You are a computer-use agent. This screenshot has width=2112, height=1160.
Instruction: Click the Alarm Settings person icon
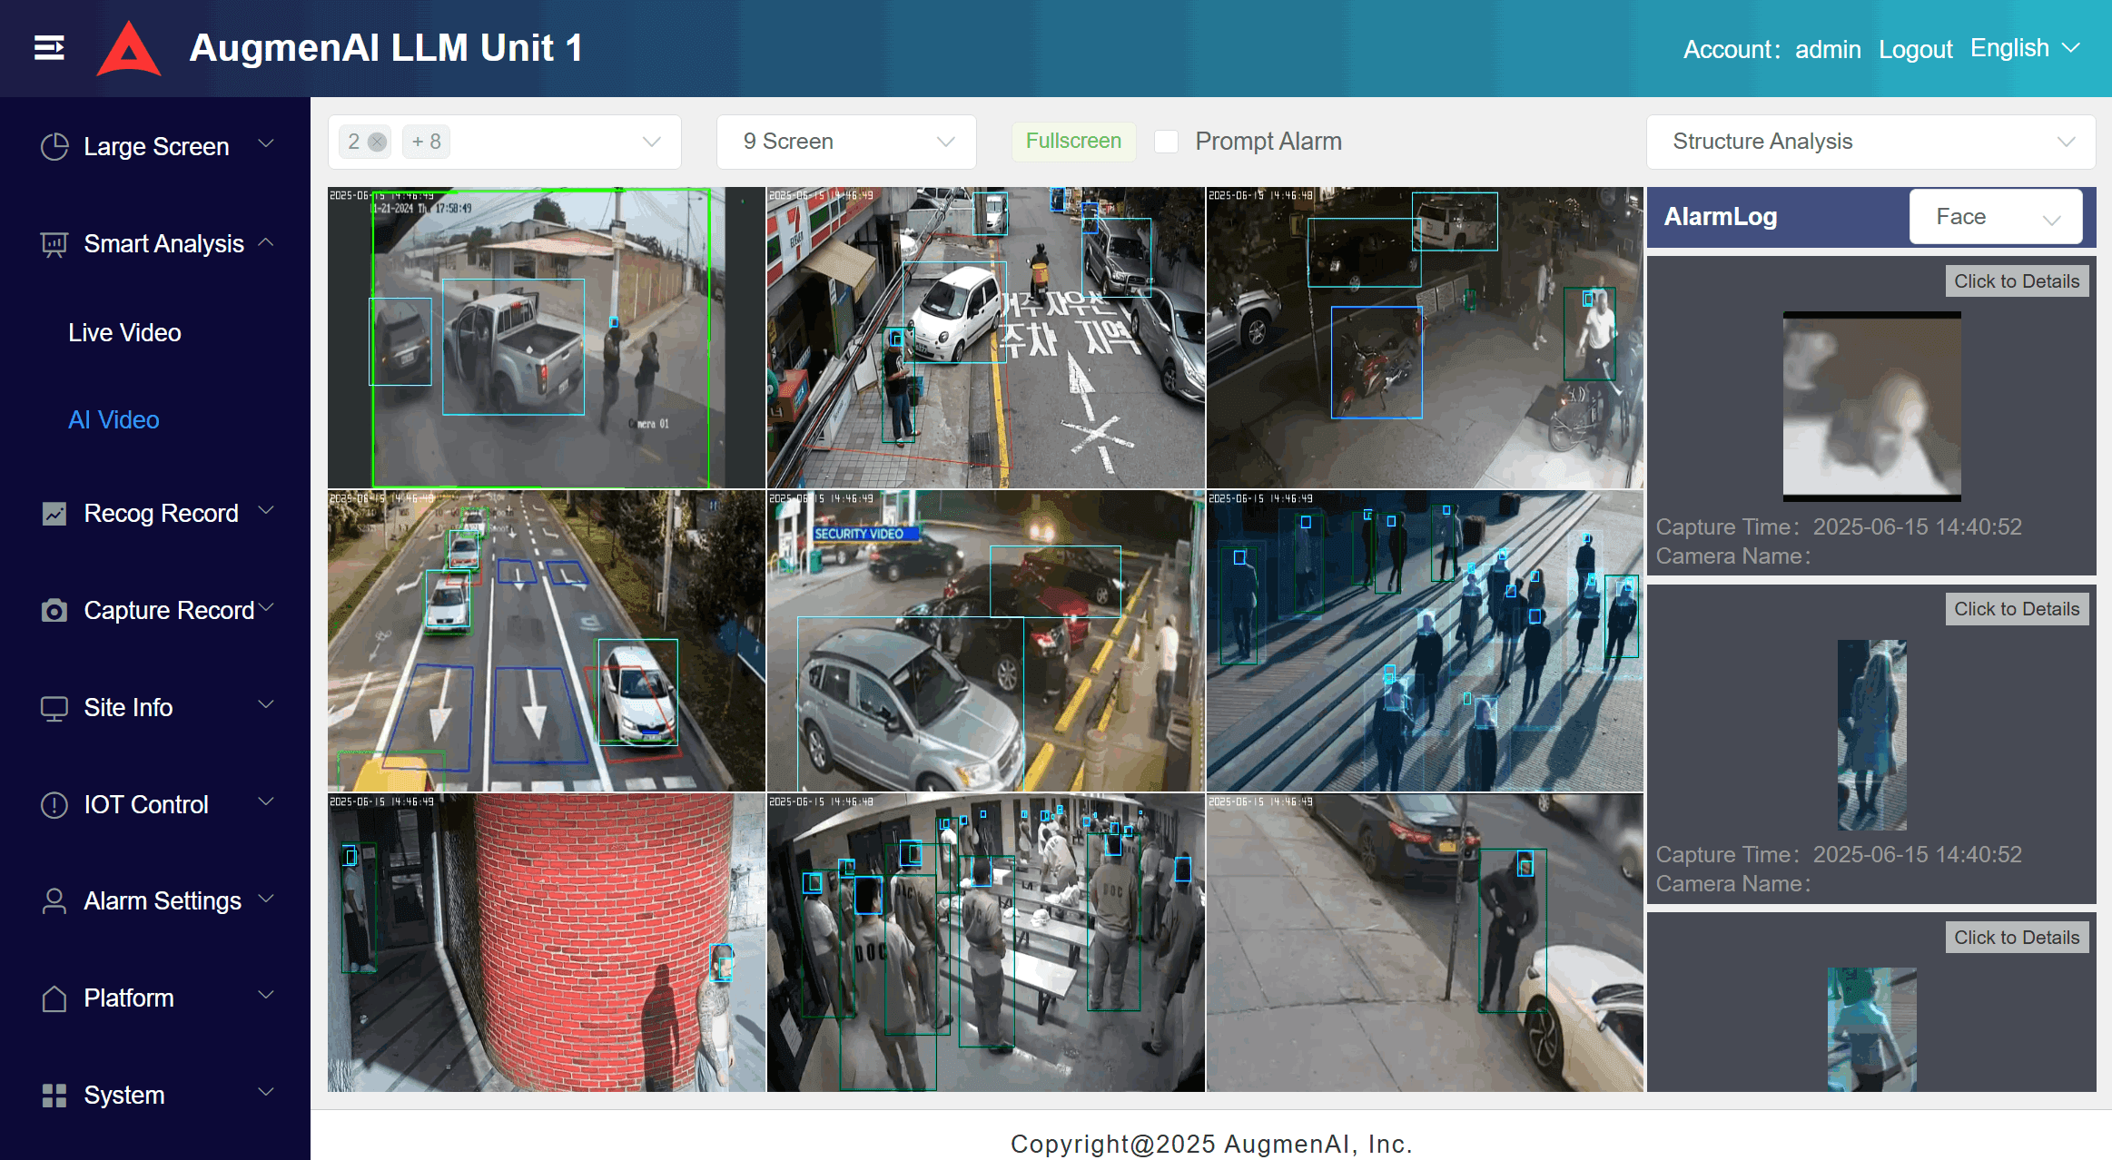[x=54, y=901]
